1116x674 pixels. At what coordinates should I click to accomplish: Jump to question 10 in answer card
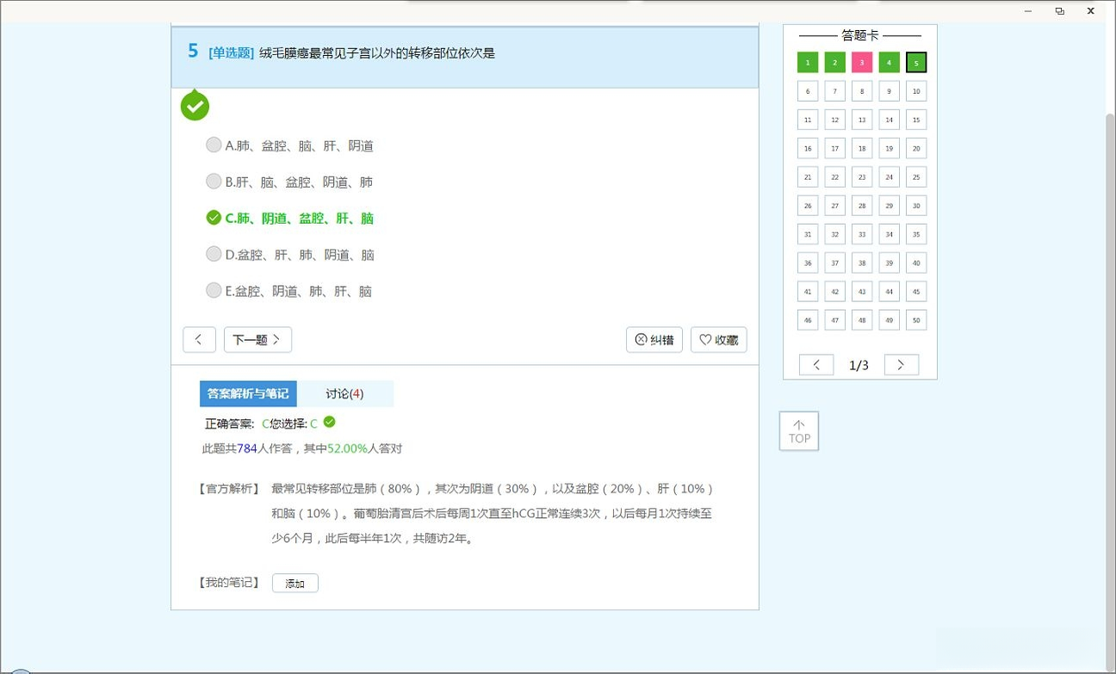pos(916,91)
